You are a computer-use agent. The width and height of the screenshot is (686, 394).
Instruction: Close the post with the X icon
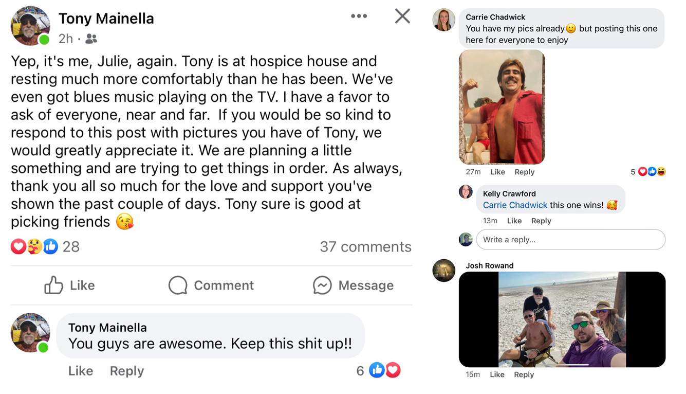(402, 16)
